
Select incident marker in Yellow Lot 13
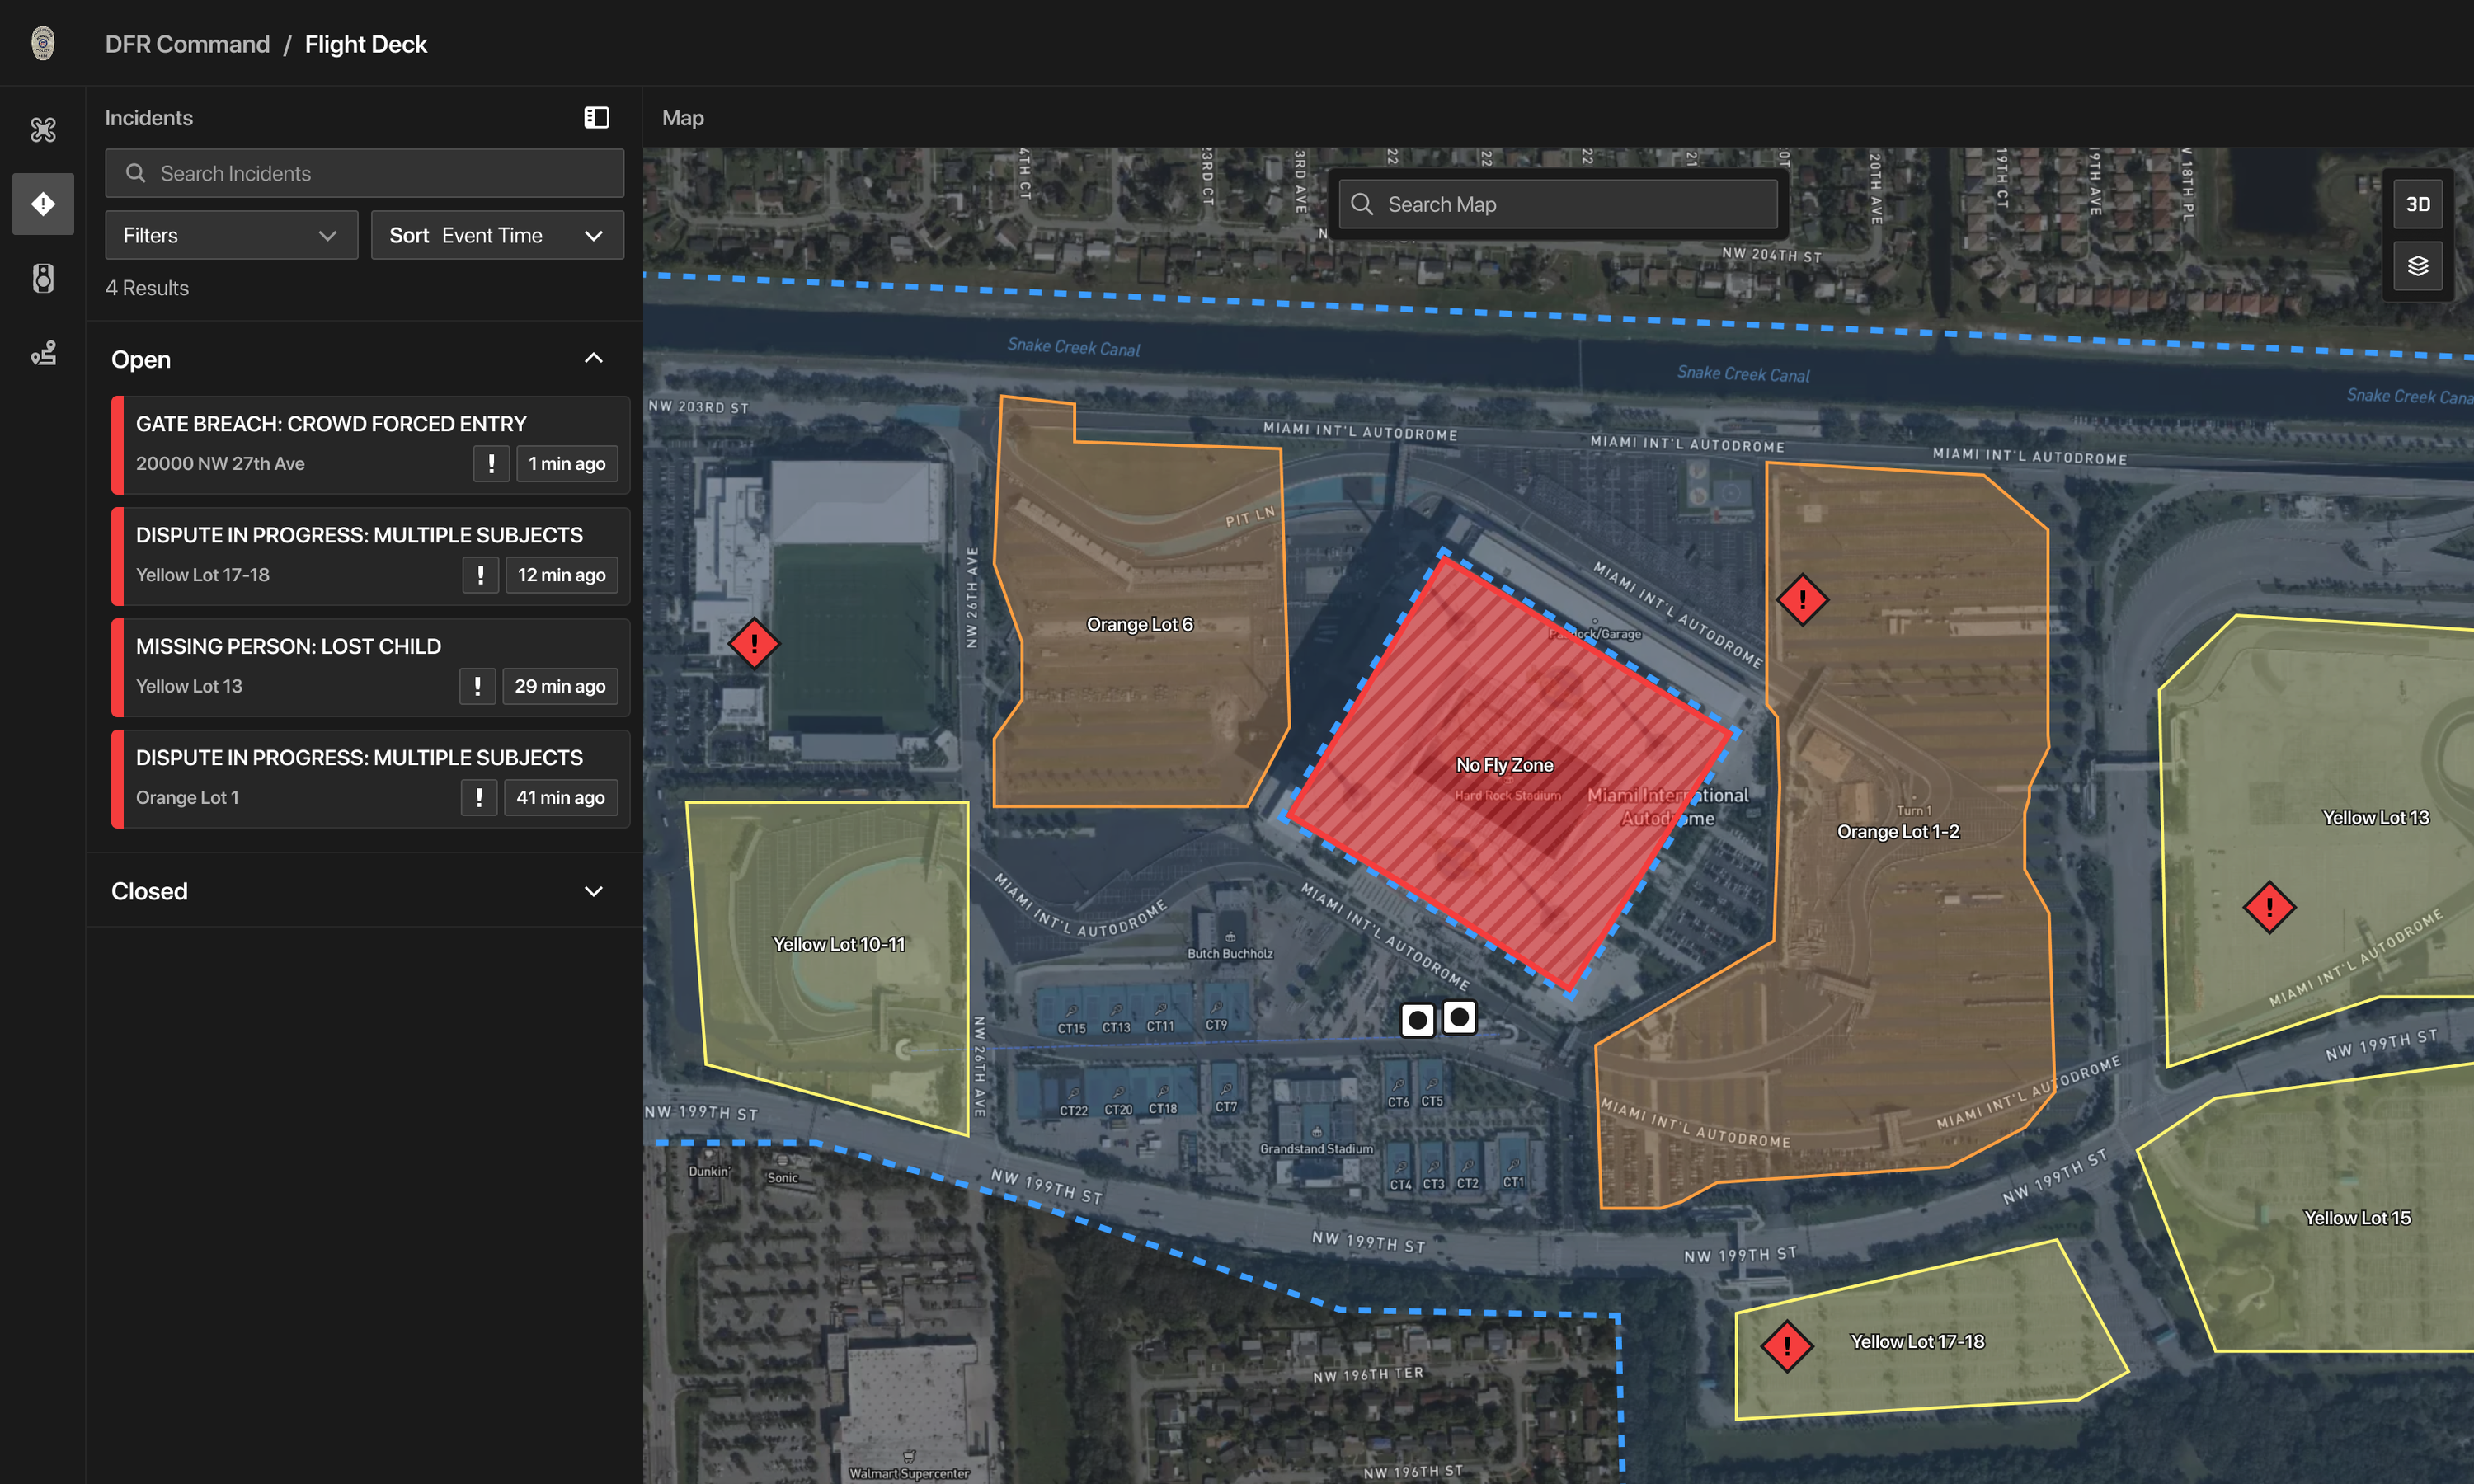tap(2269, 908)
